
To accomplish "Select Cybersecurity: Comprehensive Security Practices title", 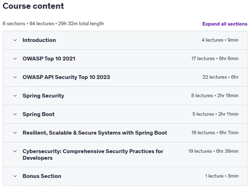I will pos(93,154).
